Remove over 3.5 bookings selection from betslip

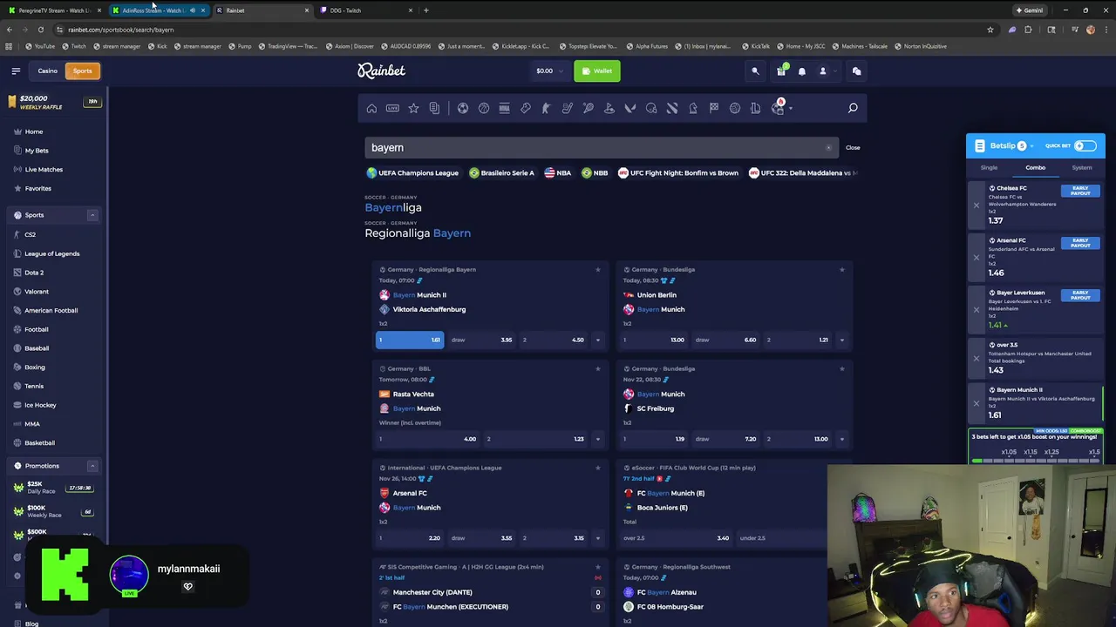point(976,358)
